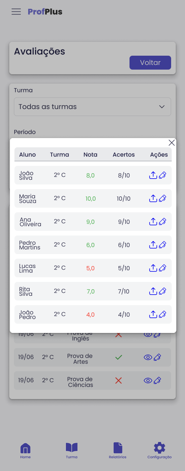Upload file for Ana Oliveira
This screenshot has width=185, height=471.
[x=153, y=222]
